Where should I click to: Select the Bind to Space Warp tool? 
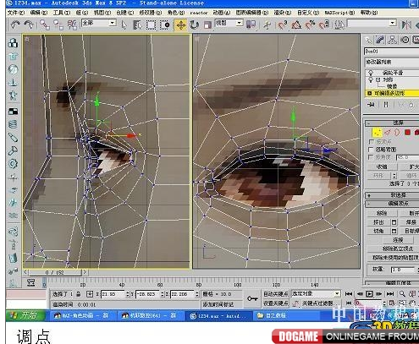72,25
